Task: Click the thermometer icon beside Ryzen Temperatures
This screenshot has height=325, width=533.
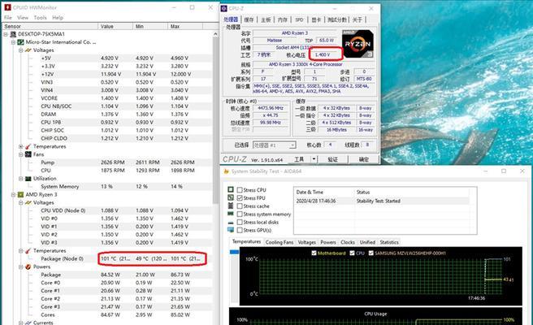Action: [28, 250]
